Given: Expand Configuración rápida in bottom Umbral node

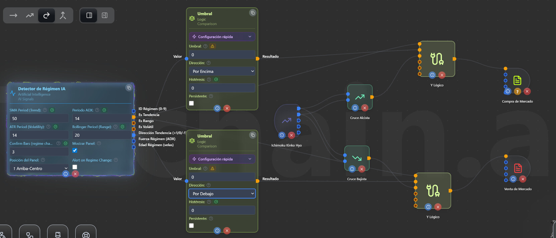Looking at the screenshot, I should 222,159.
